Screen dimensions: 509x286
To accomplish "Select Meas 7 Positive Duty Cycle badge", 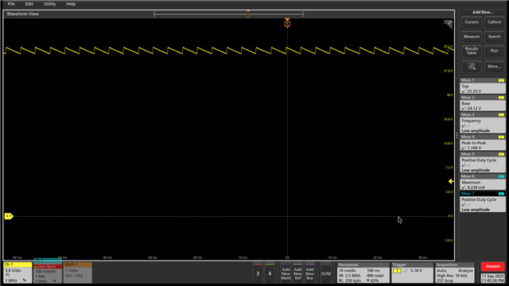I will 483,202.
